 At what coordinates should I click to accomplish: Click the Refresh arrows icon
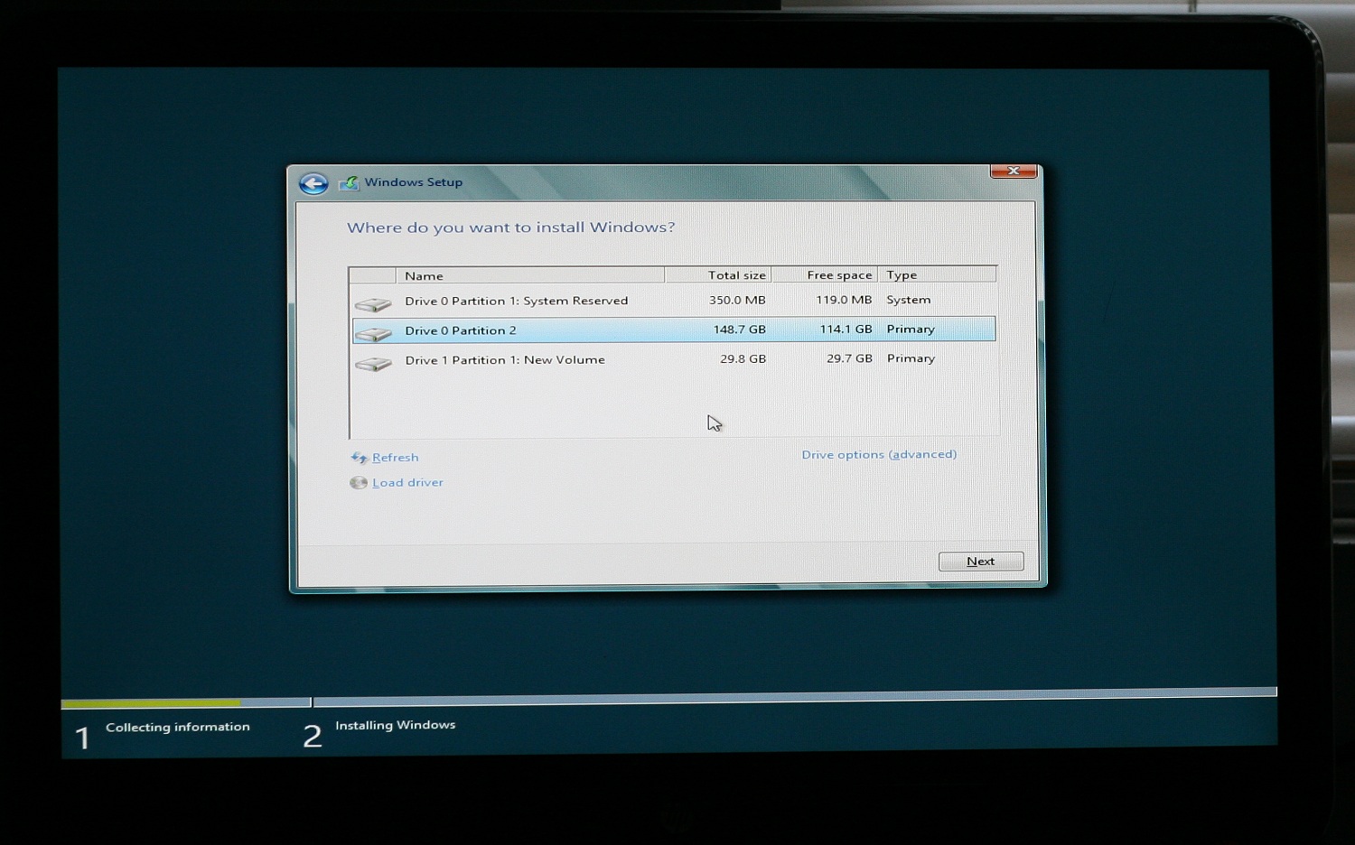(x=359, y=458)
